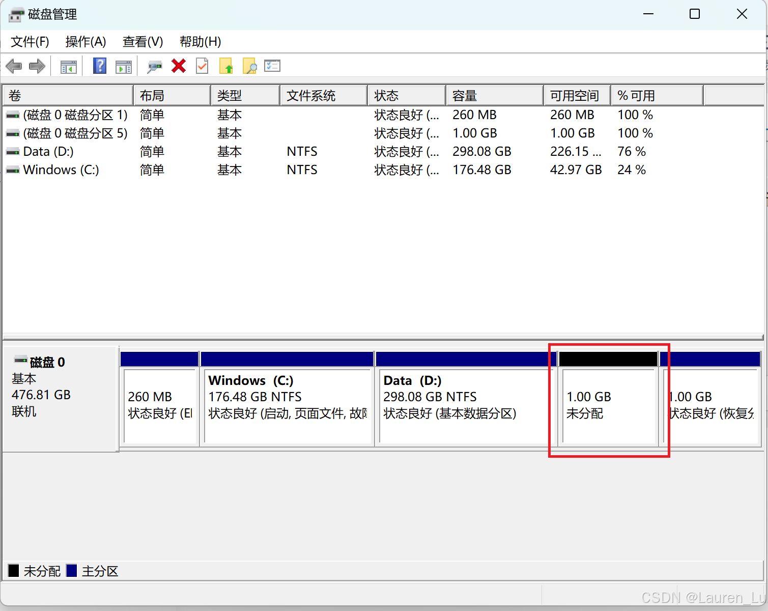Screen dimensions: 768x611
Task: Click the red X delete toolbar icon
Action: [x=179, y=66]
